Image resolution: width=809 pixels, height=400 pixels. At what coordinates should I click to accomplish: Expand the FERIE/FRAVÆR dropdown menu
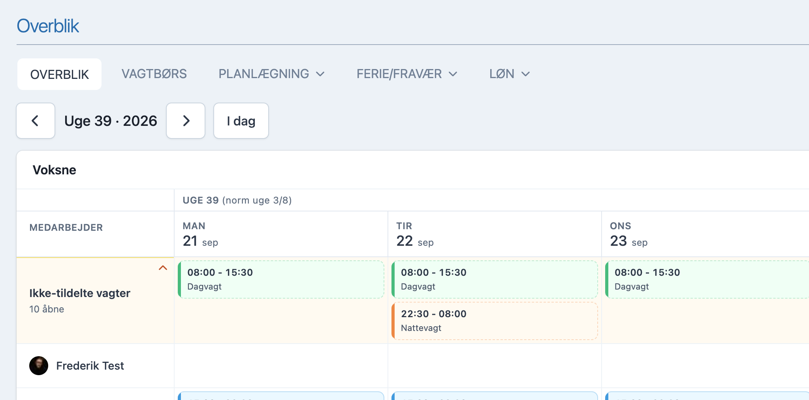pyautogui.click(x=407, y=74)
